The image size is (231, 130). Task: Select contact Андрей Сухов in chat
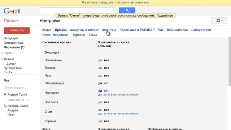[17, 95]
